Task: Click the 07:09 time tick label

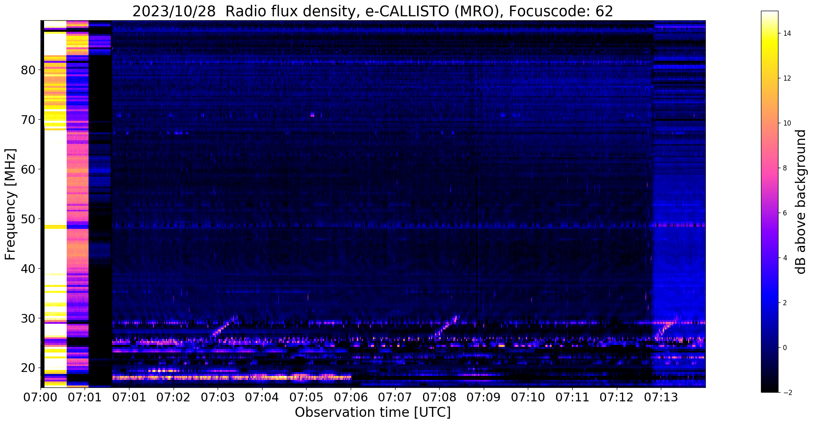Action: click(483, 397)
